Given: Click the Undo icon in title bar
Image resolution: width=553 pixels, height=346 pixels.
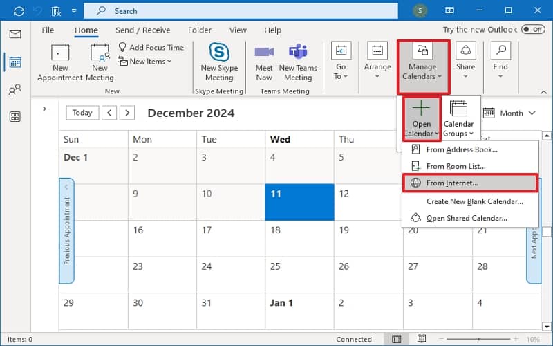Looking at the screenshot, I should pos(38,11).
